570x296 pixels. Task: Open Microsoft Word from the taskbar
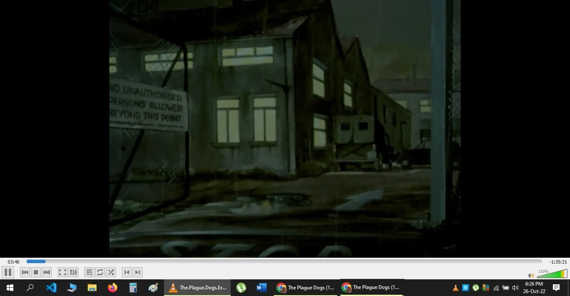pos(262,288)
